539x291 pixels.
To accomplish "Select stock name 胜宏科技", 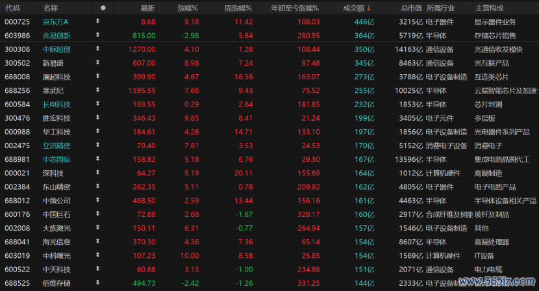I will 56,118.
